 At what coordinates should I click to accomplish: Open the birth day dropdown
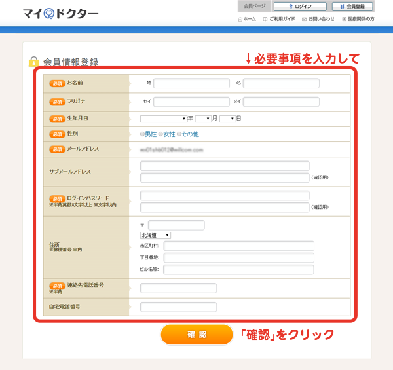(x=227, y=119)
